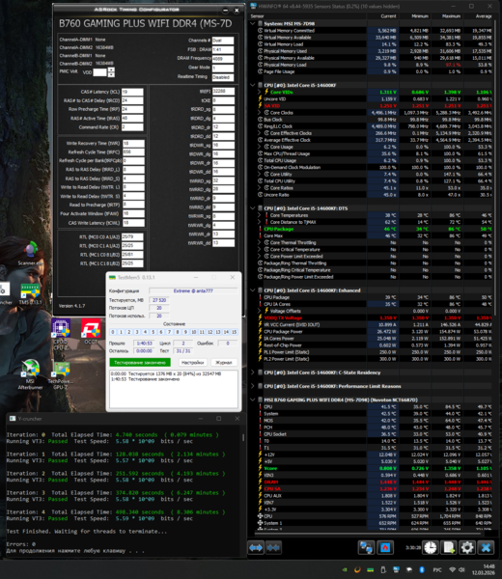Image resolution: width=502 pixels, height=579 pixels.
Task: Expand Core VIDs sensor row
Action: click(x=260, y=92)
